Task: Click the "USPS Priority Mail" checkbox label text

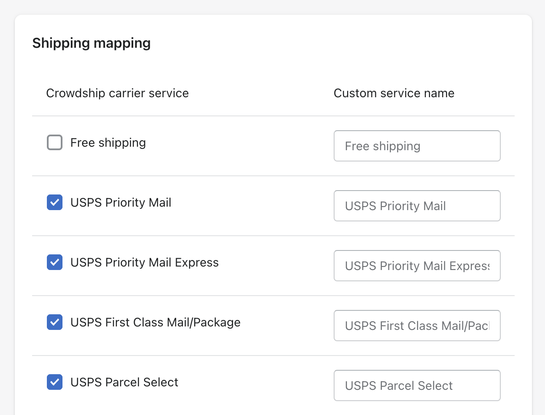Action: [121, 203]
